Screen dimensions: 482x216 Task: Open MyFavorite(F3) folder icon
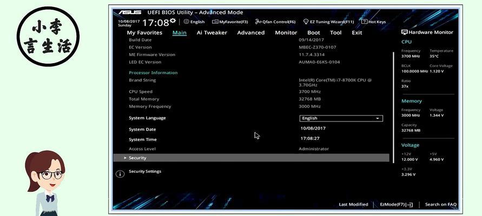pos(215,22)
